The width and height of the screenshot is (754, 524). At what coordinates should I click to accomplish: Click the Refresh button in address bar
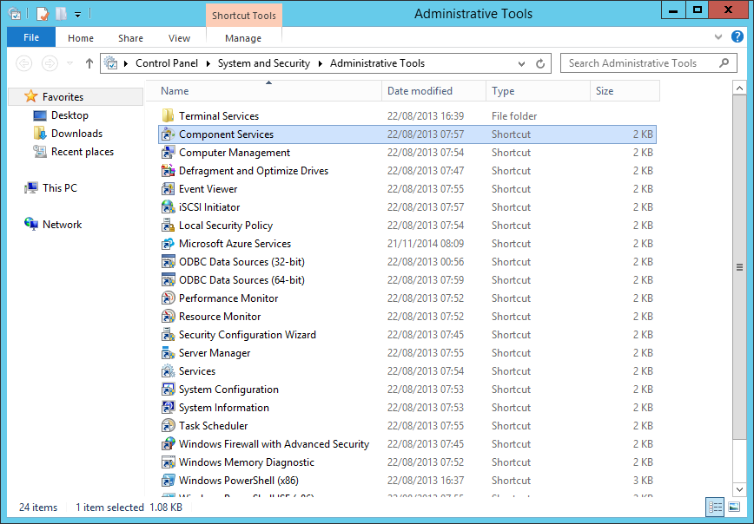540,63
